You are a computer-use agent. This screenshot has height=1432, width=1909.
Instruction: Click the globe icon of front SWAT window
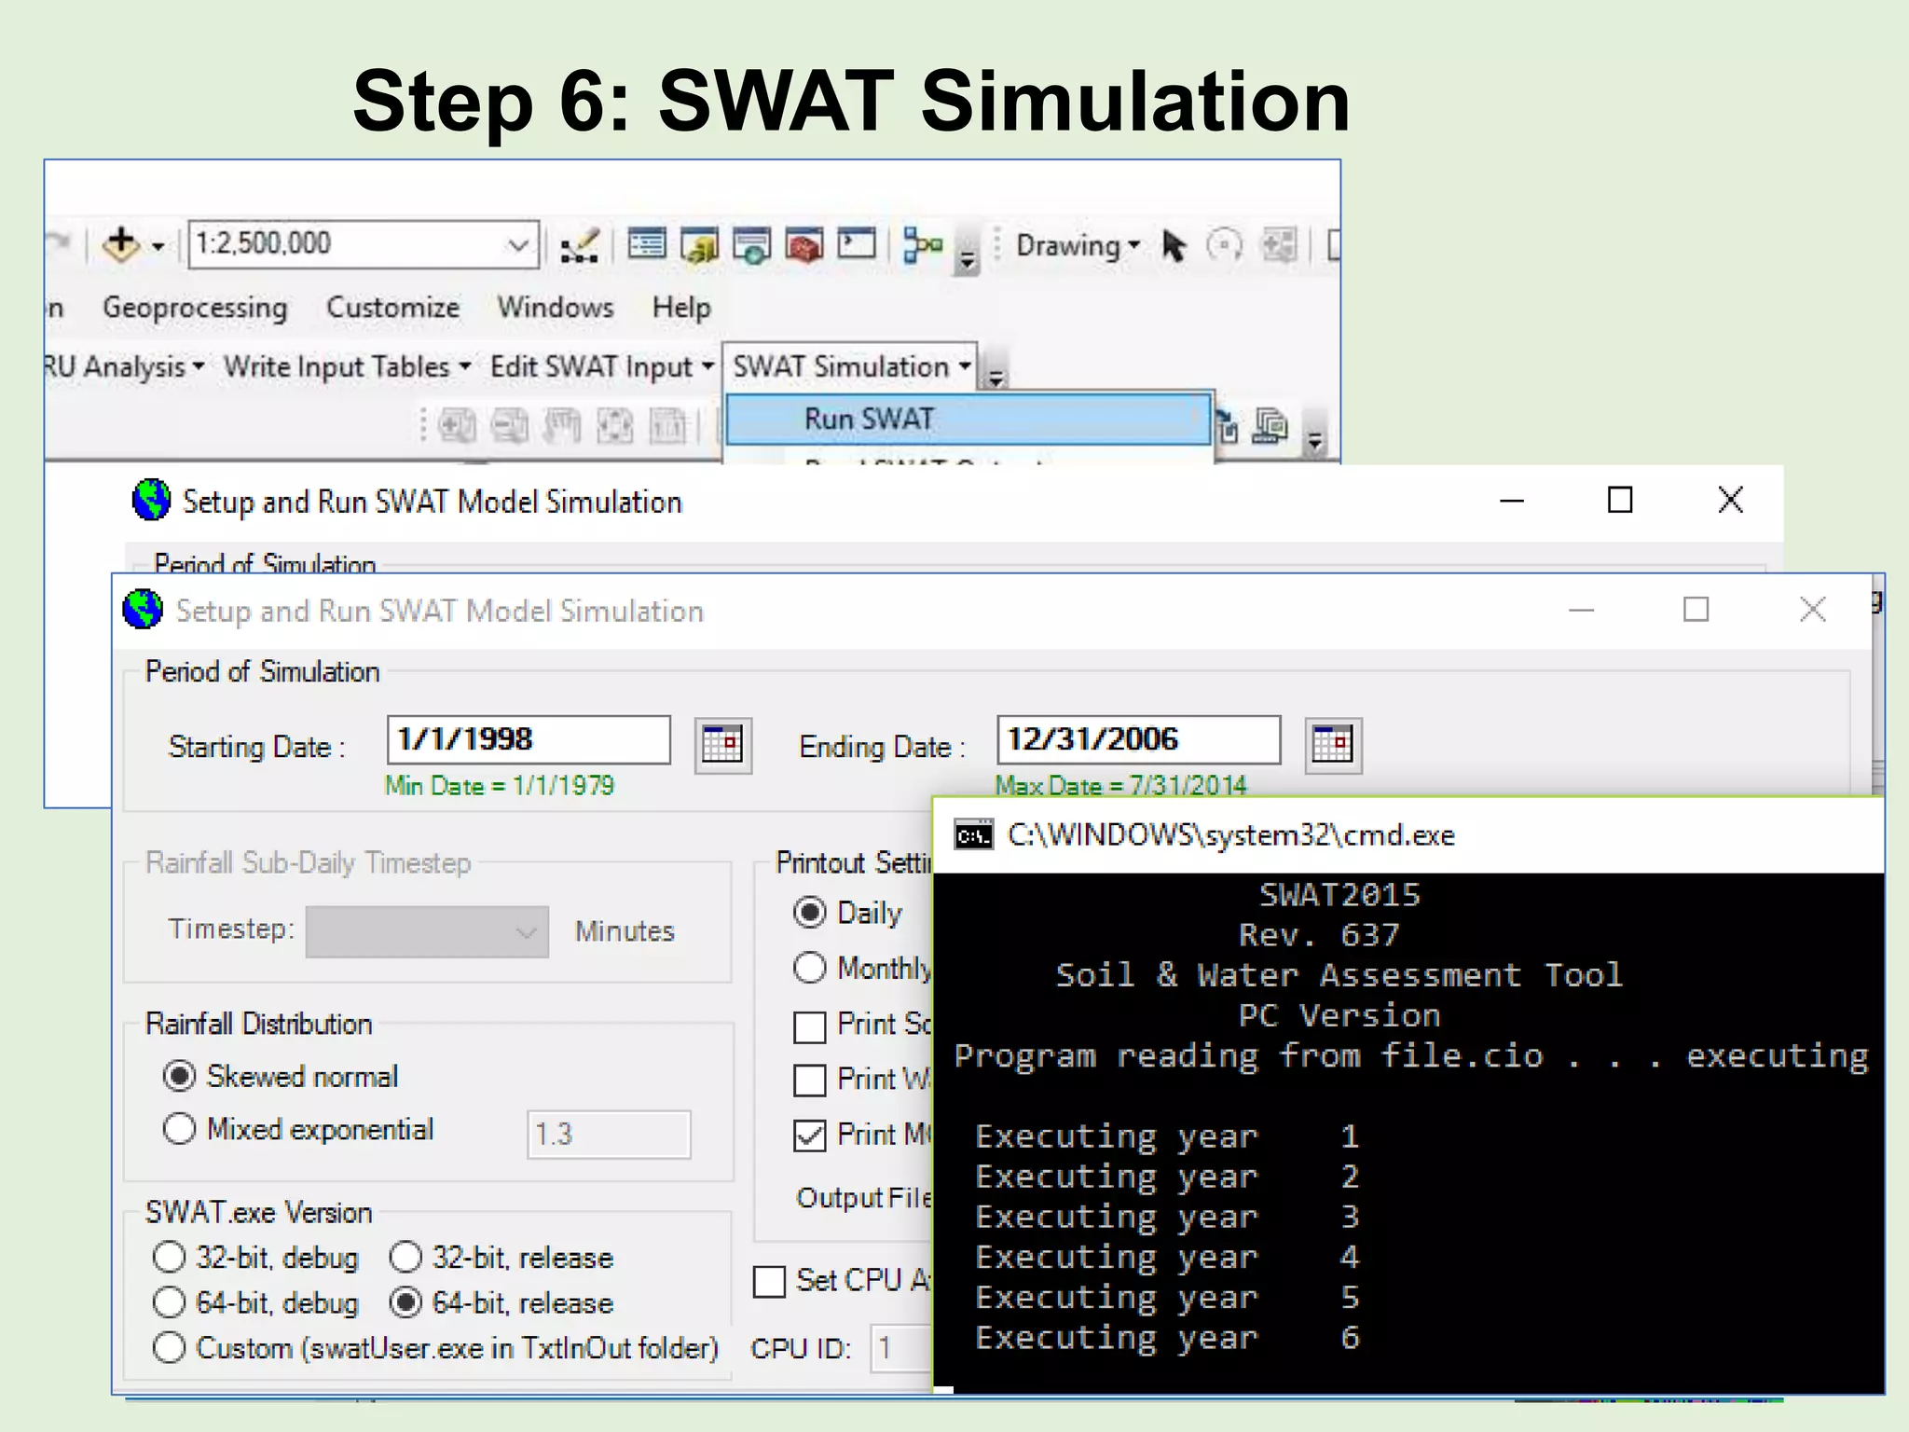143,610
